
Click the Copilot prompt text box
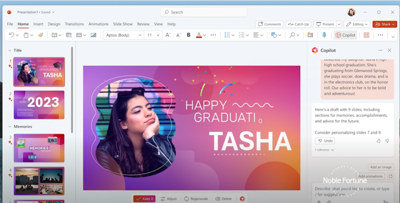click(353, 192)
